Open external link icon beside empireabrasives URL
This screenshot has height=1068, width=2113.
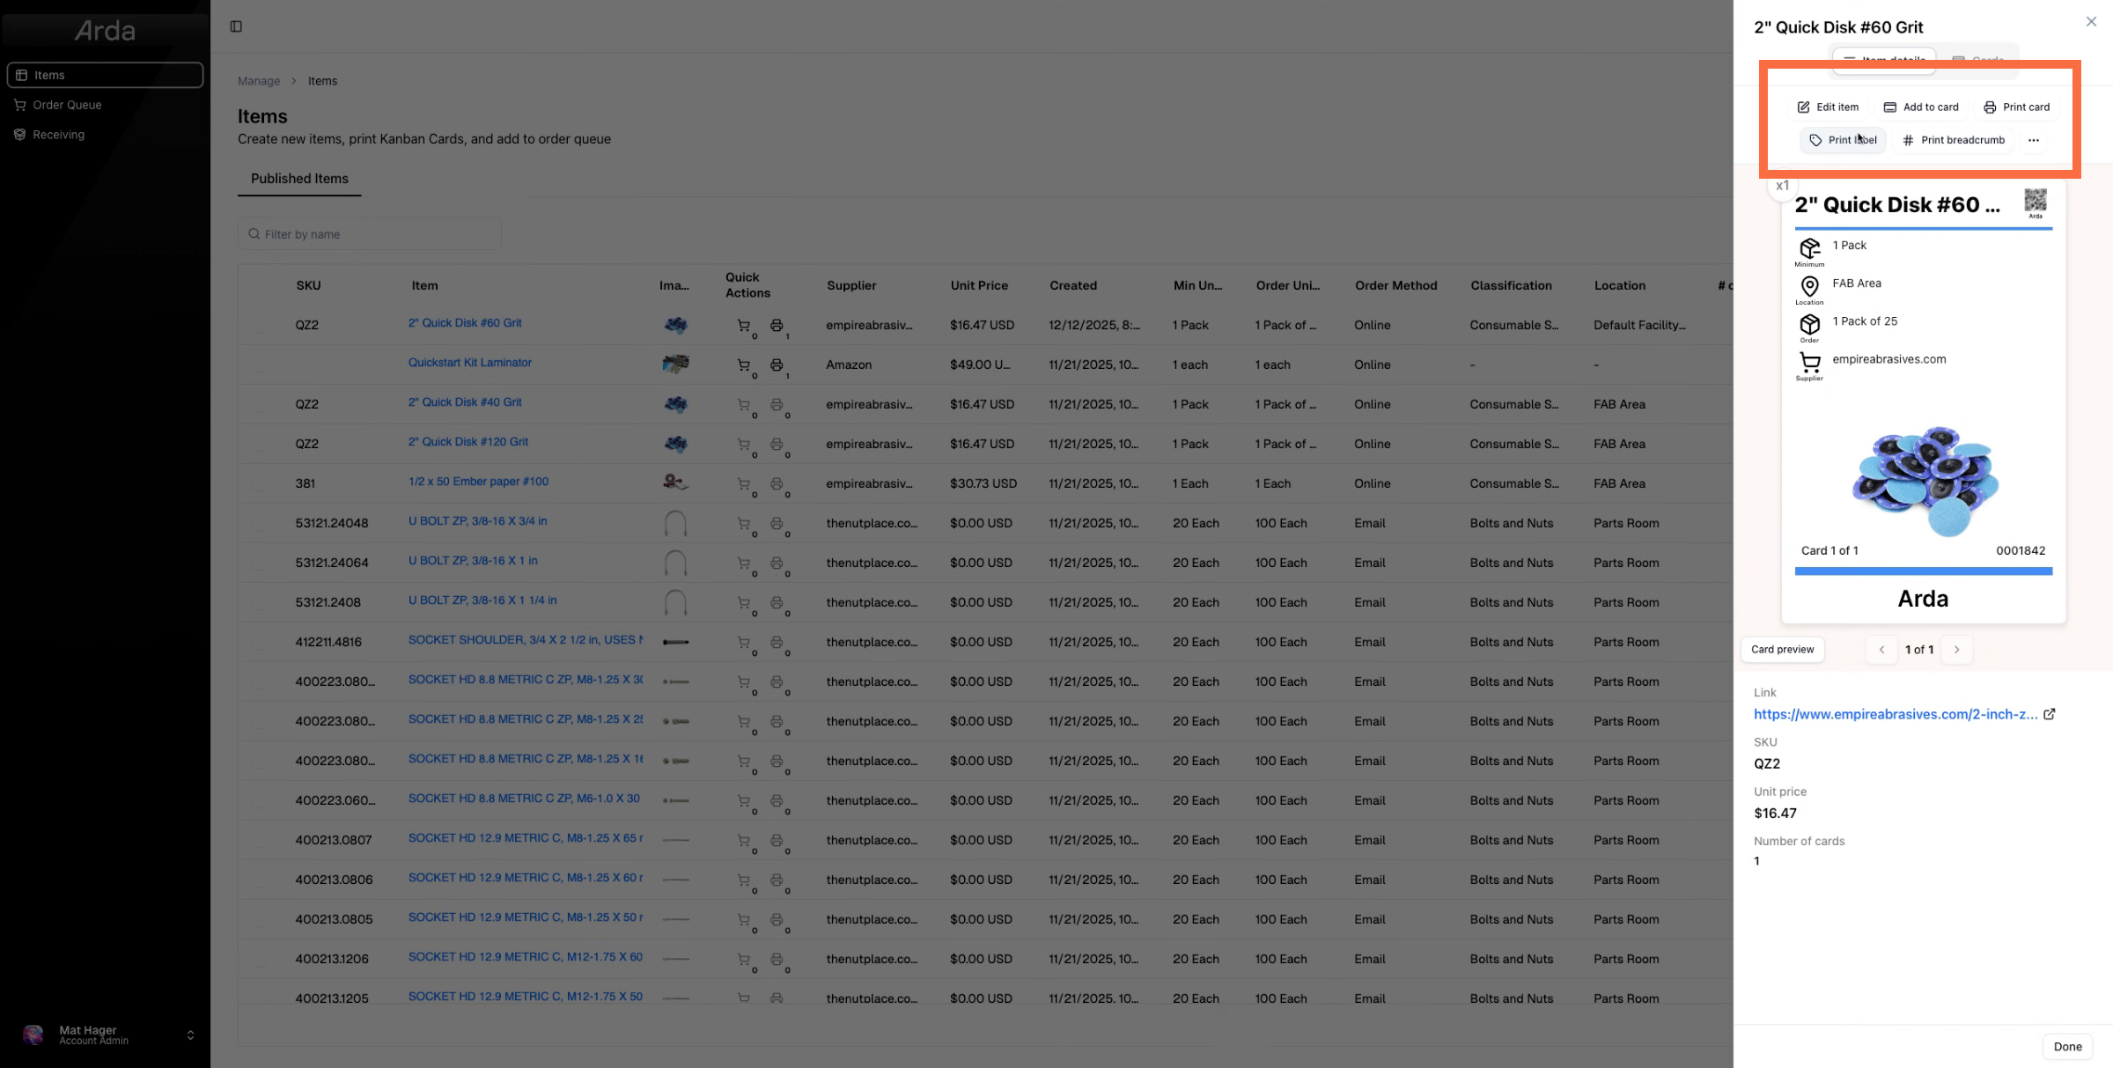[x=2050, y=714]
